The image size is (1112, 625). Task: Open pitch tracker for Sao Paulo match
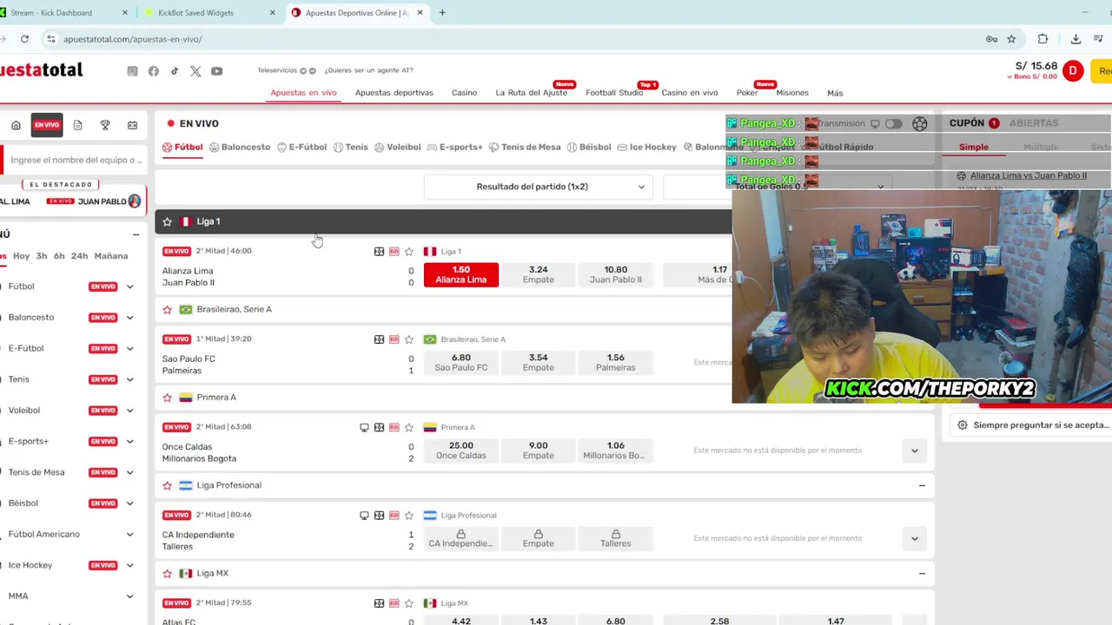379,339
